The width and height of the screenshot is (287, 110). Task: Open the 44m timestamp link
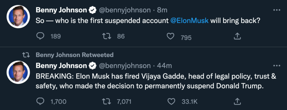click(164, 66)
